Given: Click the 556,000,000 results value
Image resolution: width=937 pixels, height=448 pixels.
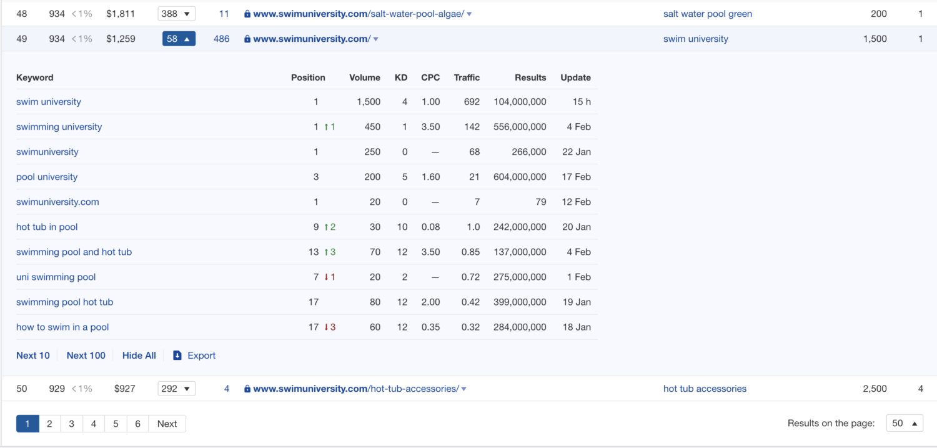Looking at the screenshot, I should [x=520, y=127].
